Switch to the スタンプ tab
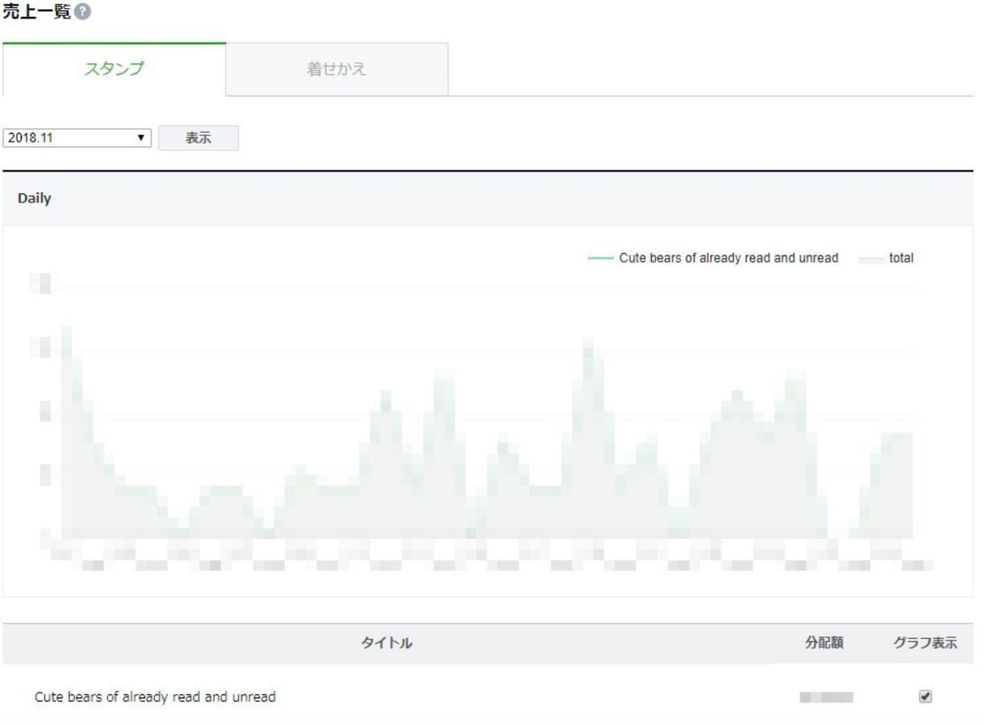This screenshot has height=725, width=983. [x=114, y=69]
